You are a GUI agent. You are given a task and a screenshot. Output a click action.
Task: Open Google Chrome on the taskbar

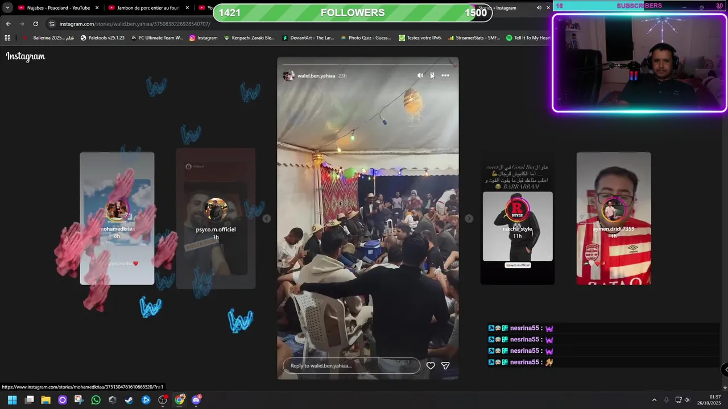tap(180, 400)
